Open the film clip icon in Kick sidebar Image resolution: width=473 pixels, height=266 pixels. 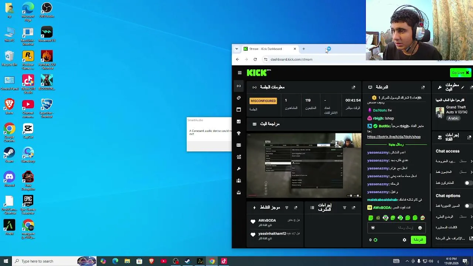pos(239,145)
